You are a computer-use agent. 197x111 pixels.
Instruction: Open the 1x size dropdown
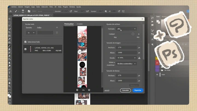(31, 33)
